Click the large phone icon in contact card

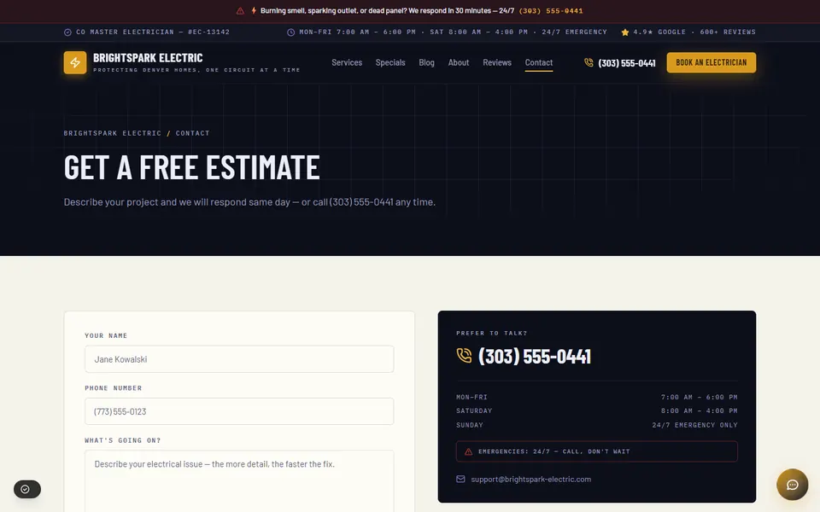click(464, 356)
